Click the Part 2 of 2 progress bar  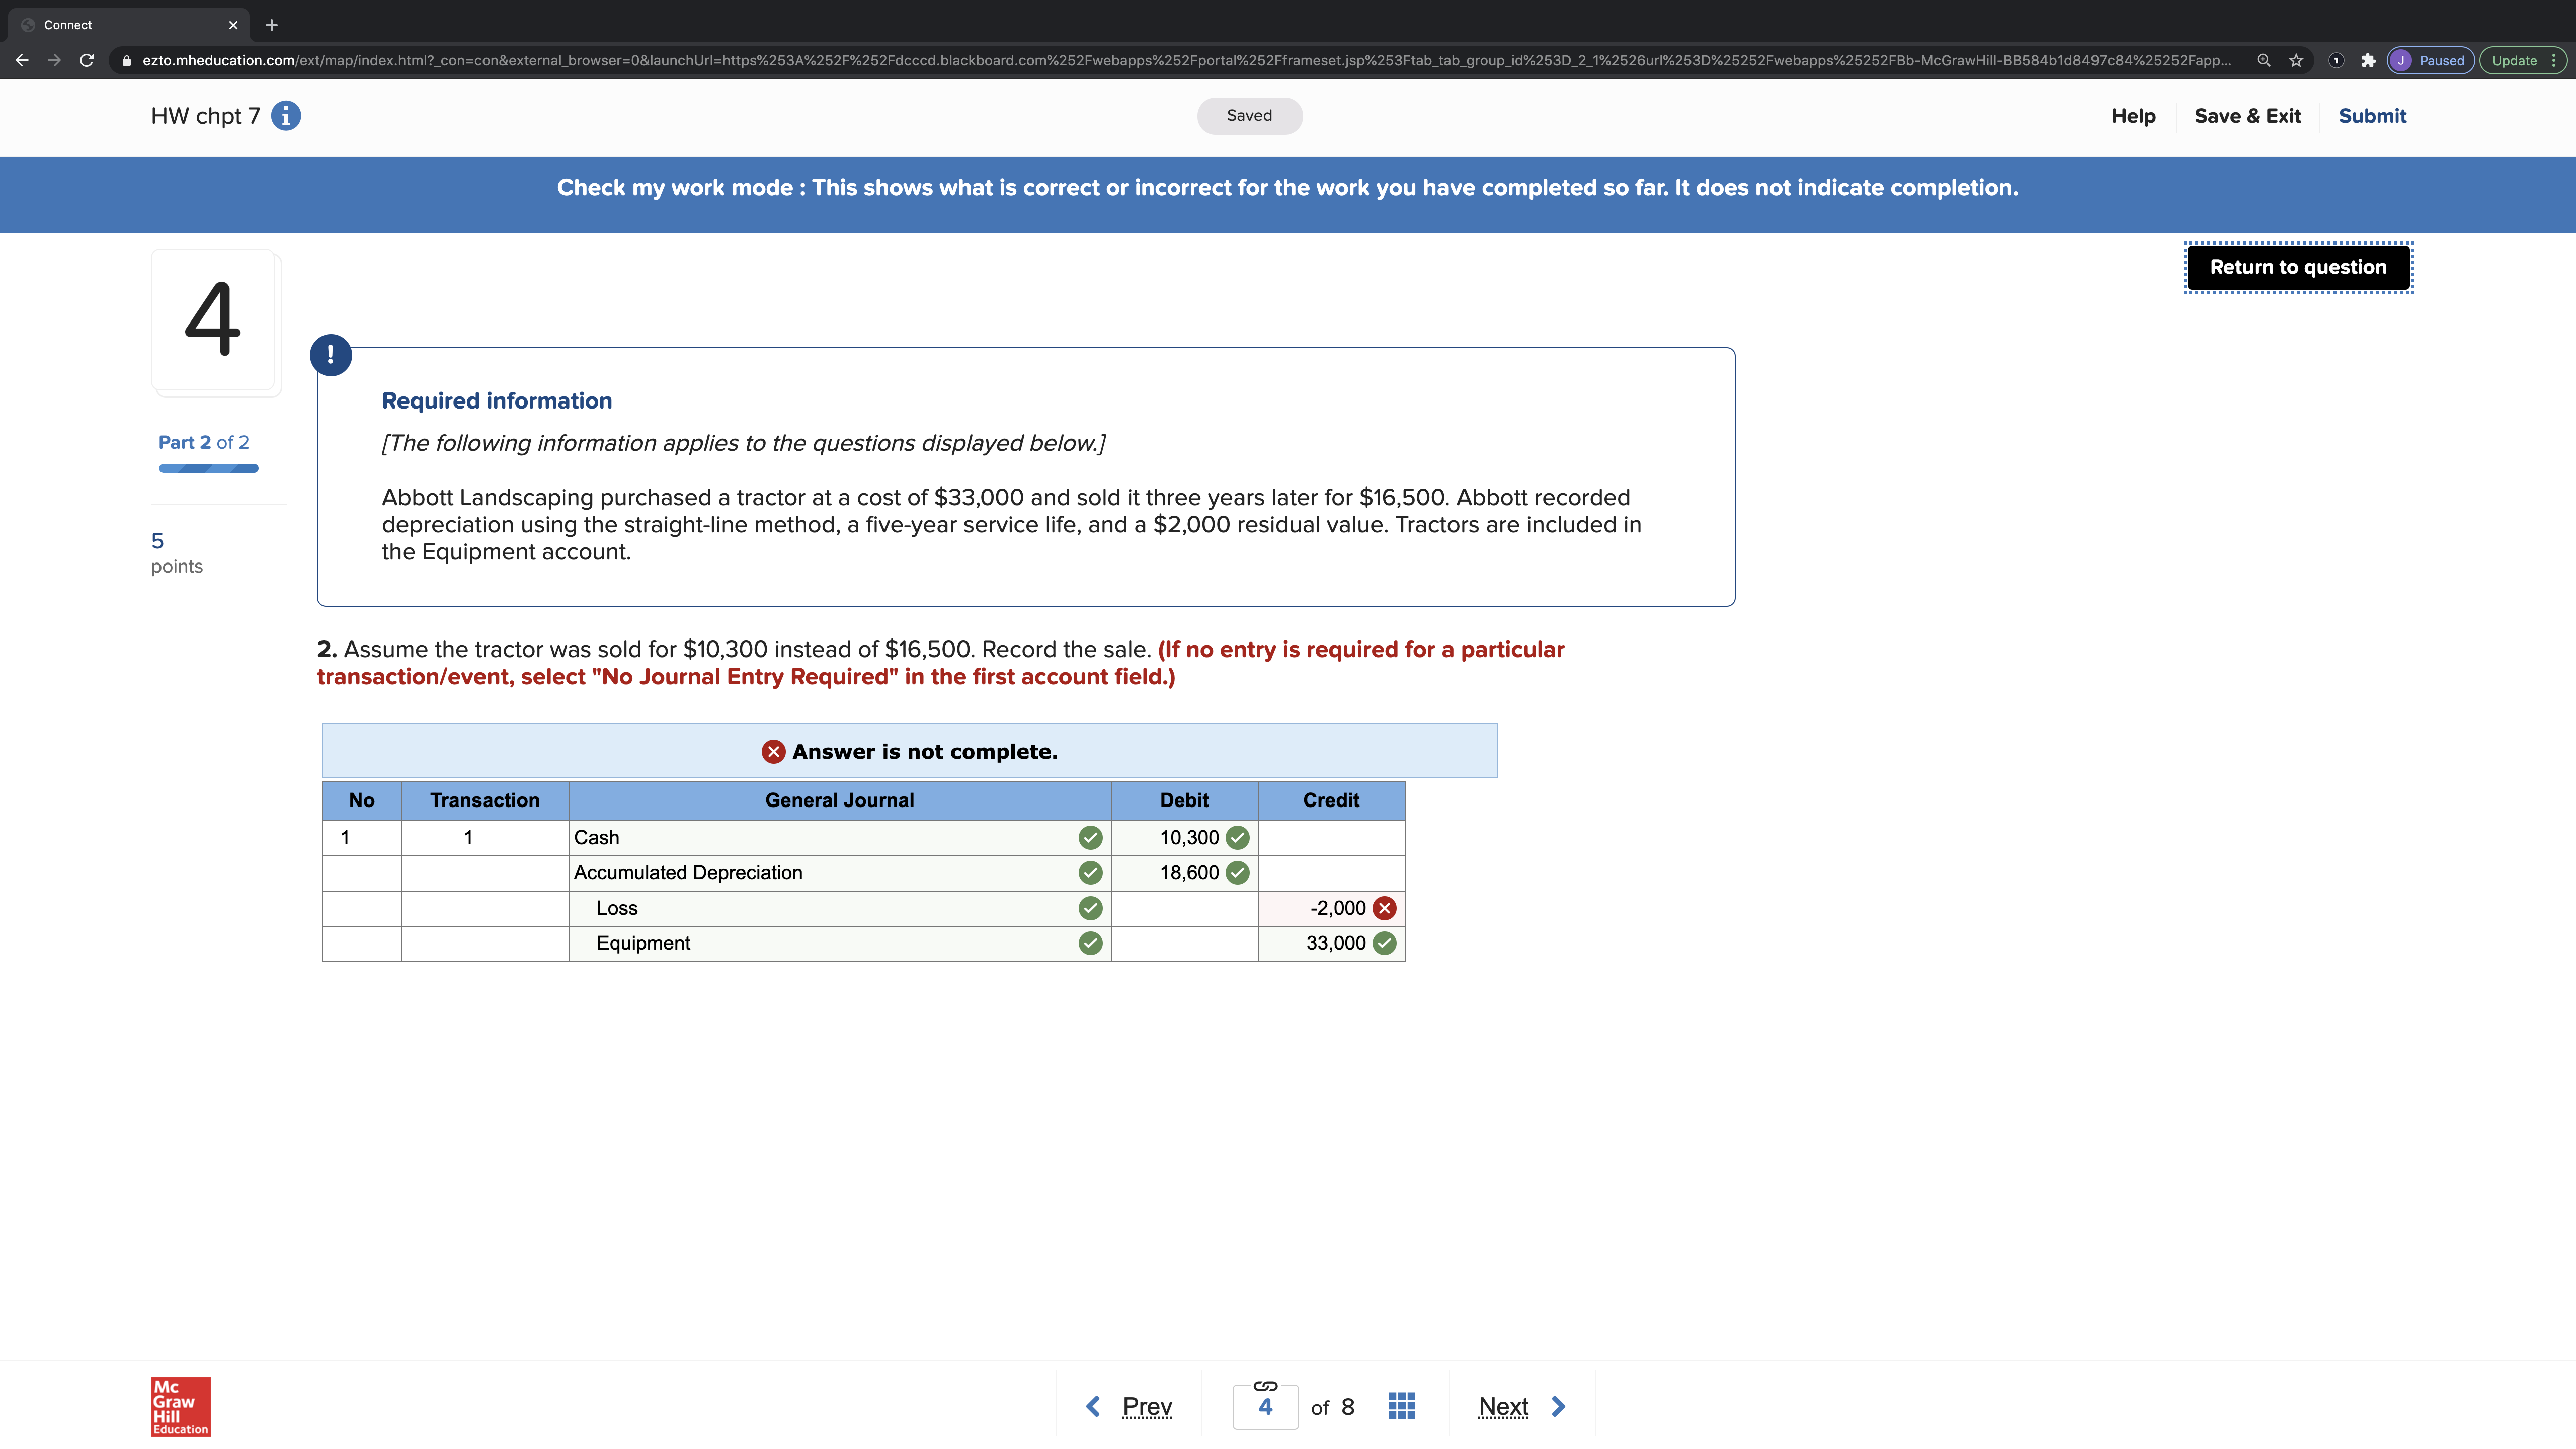point(208,468)
